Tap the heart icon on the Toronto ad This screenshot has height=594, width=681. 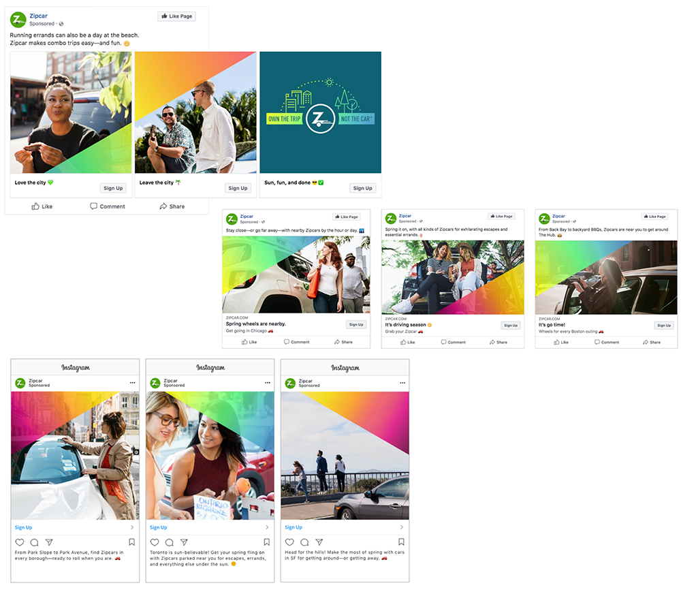[155, 542]
